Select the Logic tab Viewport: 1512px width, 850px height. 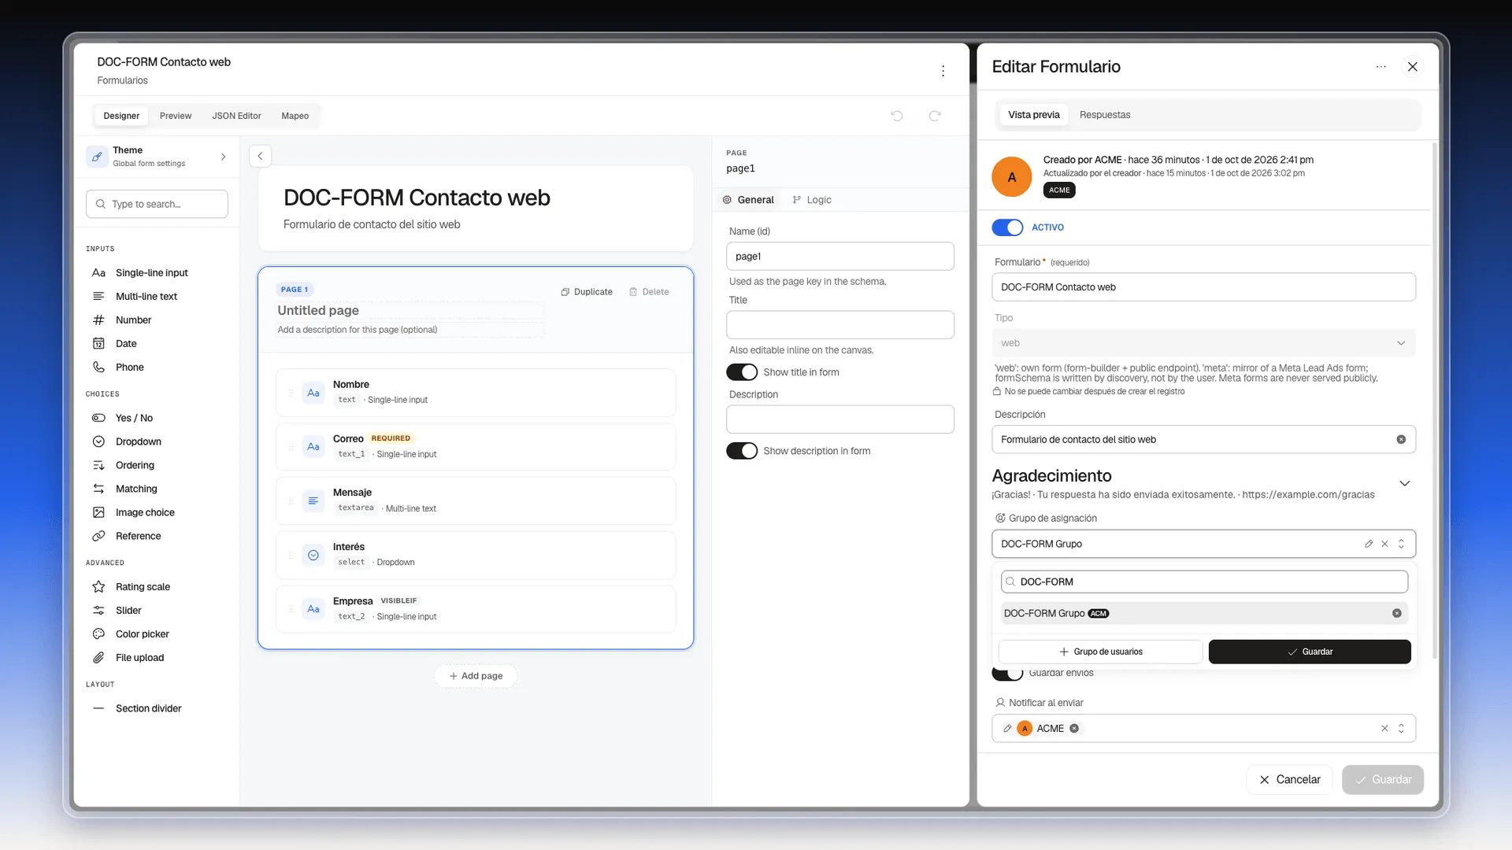coord(812,200)
